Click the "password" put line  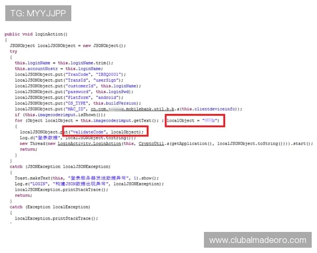(73, 92)
